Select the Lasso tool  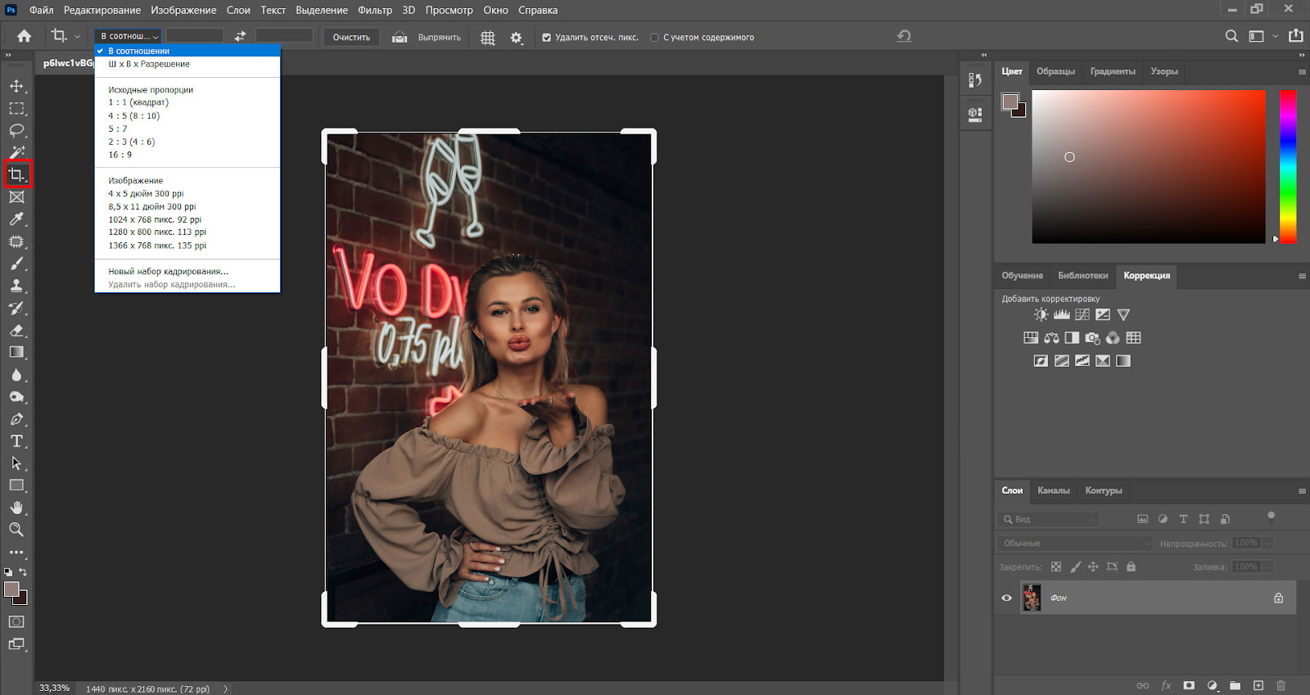[x=16, y=130]
